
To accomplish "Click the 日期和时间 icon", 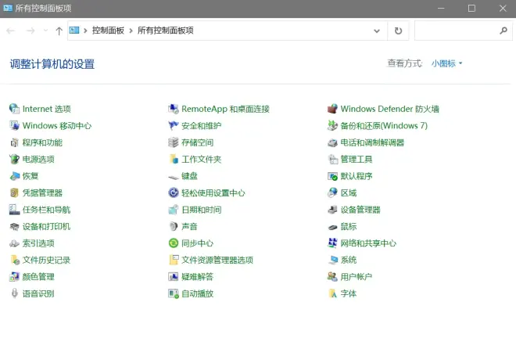I will click(x=174, y=210).
